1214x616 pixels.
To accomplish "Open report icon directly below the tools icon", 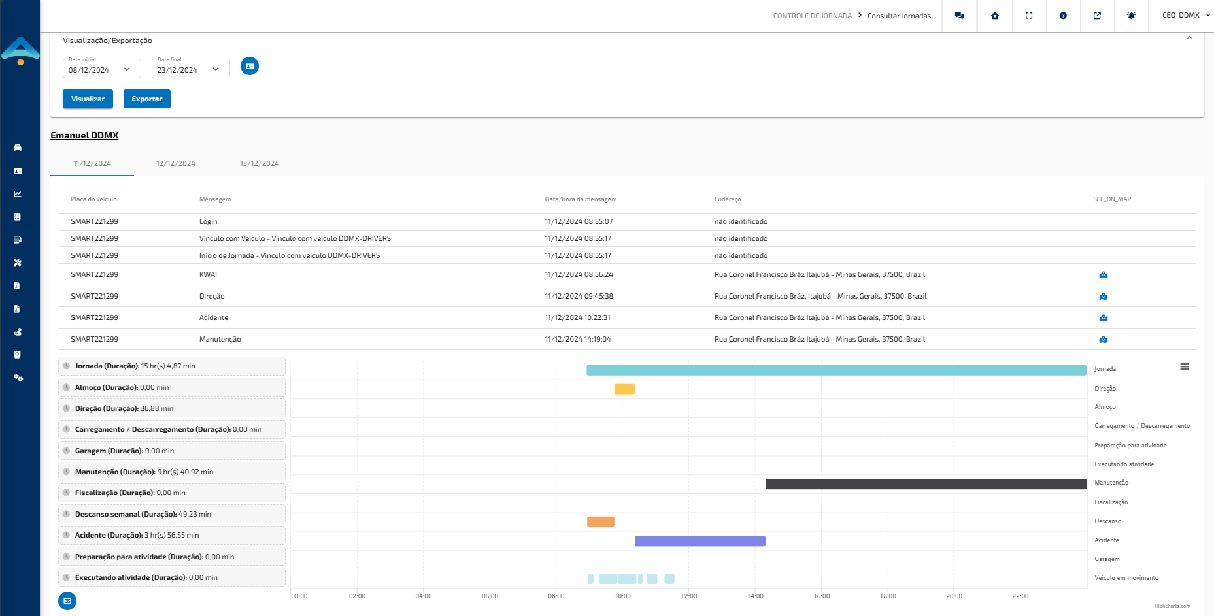I will tap(18, 285).
